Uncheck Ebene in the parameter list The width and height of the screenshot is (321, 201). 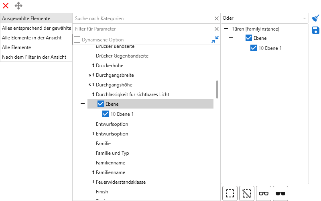point(101,104)
